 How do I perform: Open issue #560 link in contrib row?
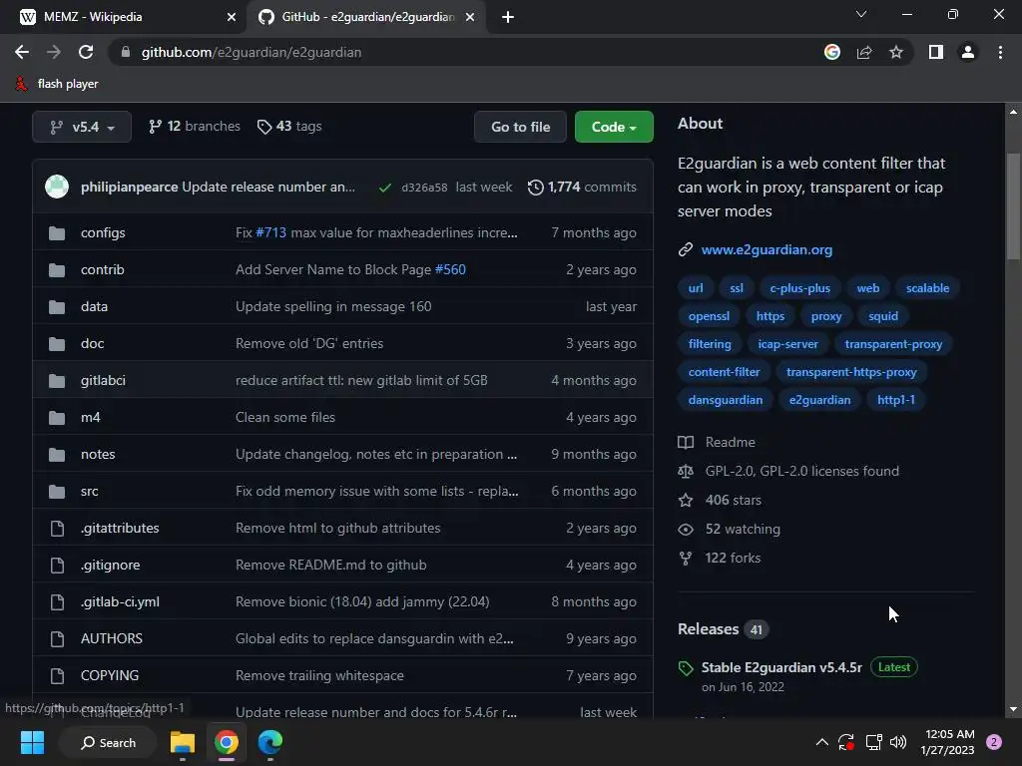tap(450, 269)
